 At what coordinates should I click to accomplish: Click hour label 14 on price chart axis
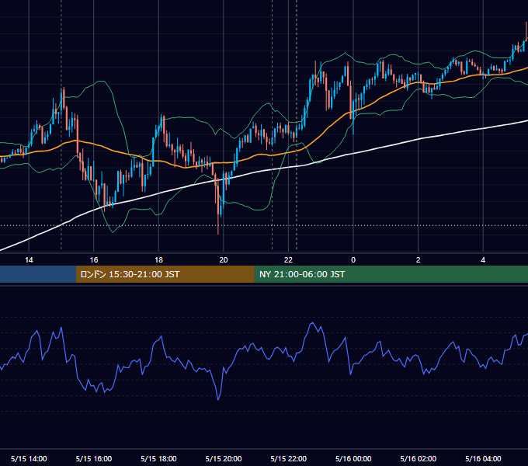pos(29,260)
